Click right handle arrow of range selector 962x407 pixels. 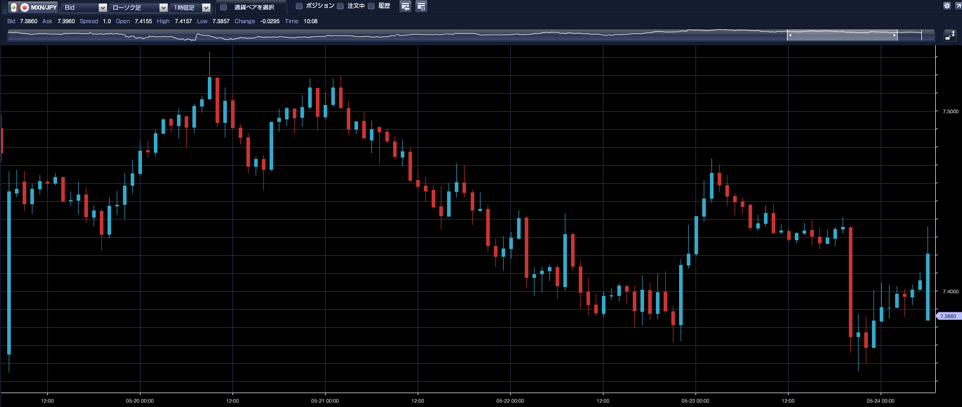[x=895, y=36]
